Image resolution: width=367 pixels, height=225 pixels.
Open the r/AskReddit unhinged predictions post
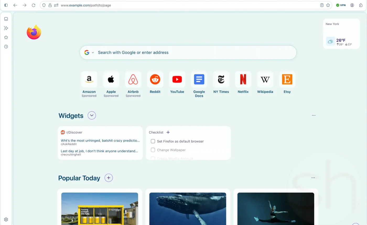pos(100,140)
